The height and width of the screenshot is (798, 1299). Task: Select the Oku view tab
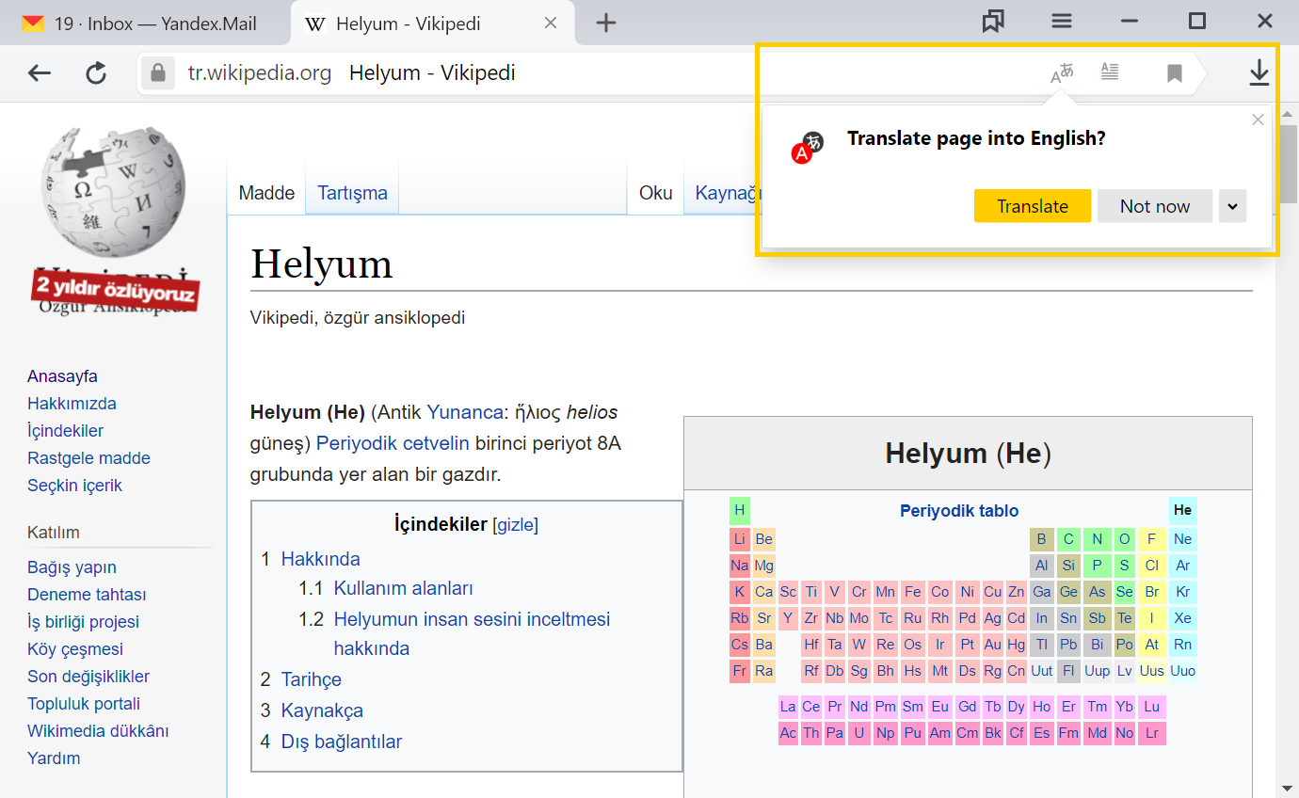[656, 193]
